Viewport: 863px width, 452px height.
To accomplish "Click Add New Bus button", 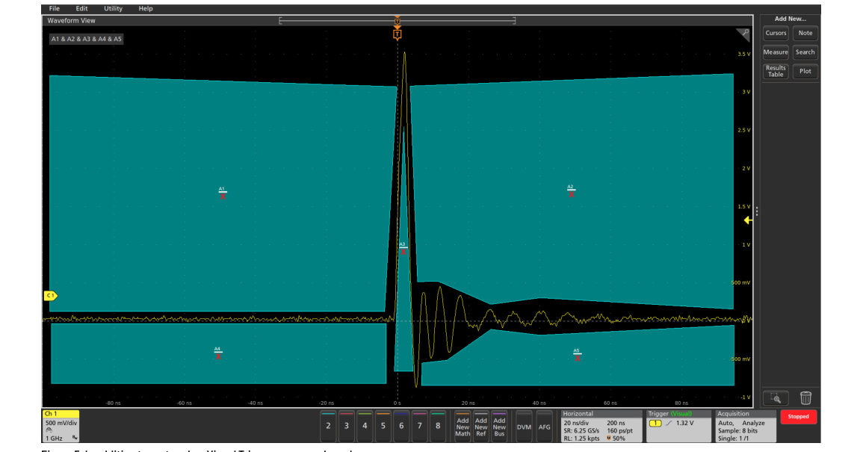I will coord(498,425).
